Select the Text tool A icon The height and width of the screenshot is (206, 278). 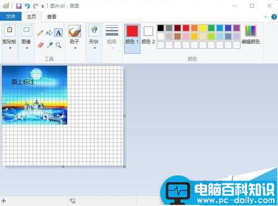pyautogui.click(x=58, y=33)
